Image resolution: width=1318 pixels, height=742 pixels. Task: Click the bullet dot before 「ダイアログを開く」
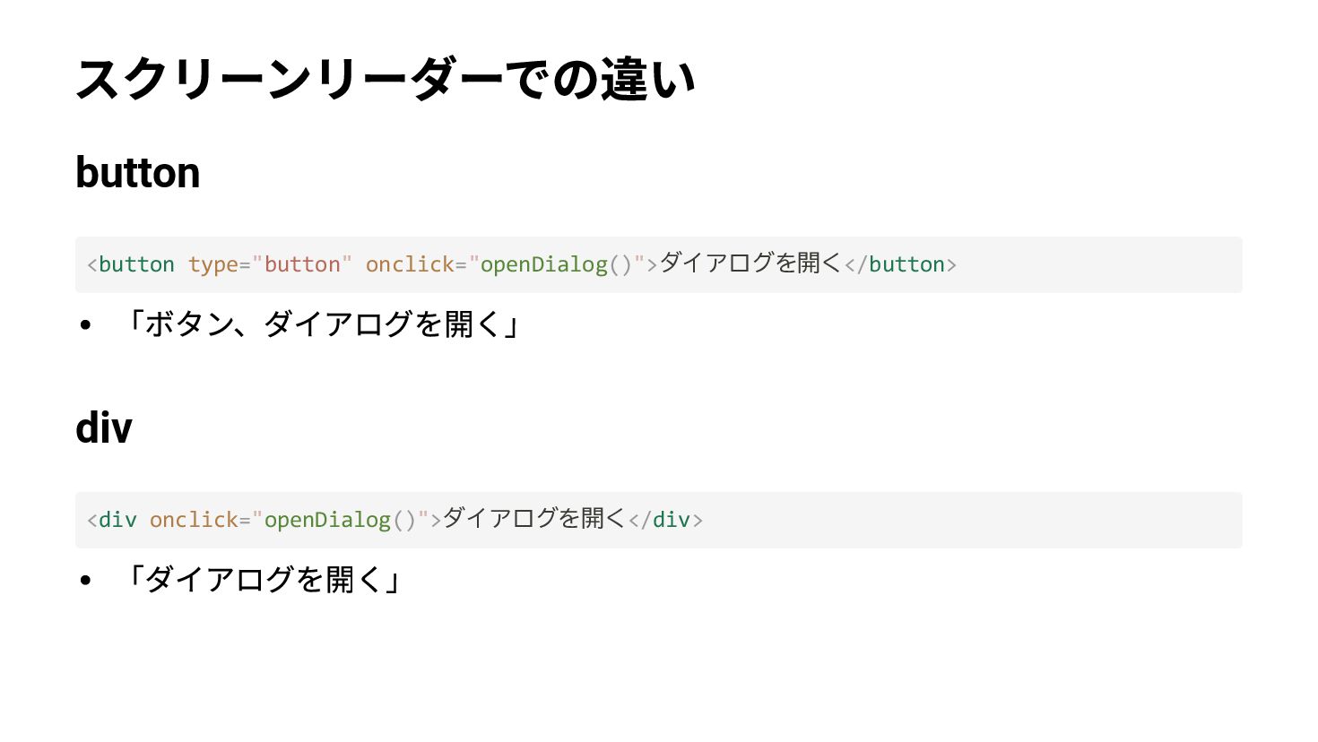pos(85,581)
